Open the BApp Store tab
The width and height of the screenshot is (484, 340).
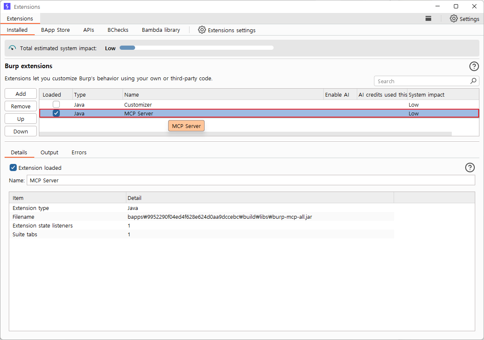click(x=55, y=30)
